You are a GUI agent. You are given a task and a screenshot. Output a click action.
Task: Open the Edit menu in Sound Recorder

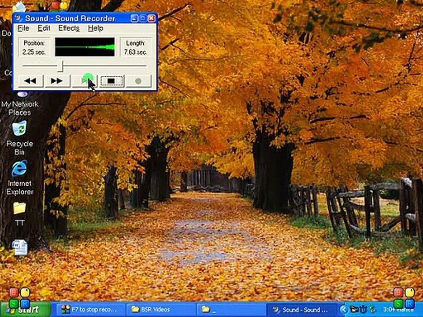coord(44,28)
